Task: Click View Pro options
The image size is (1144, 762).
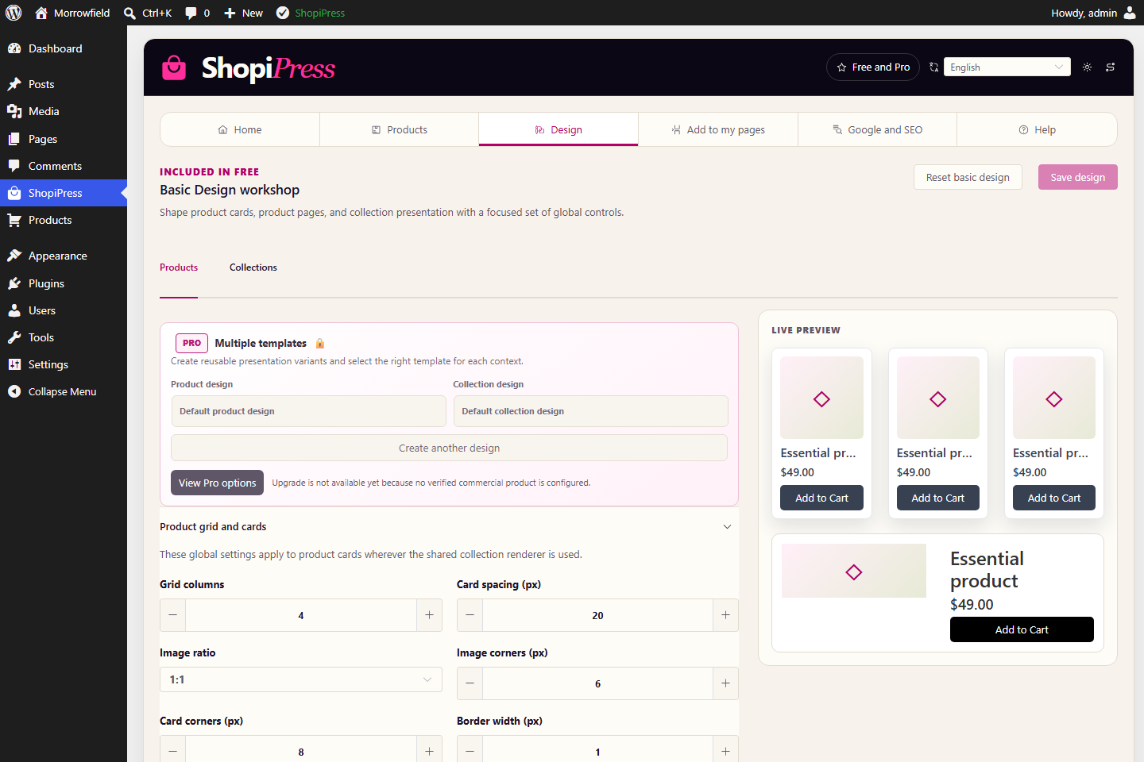Action: [x=217, y=483]
